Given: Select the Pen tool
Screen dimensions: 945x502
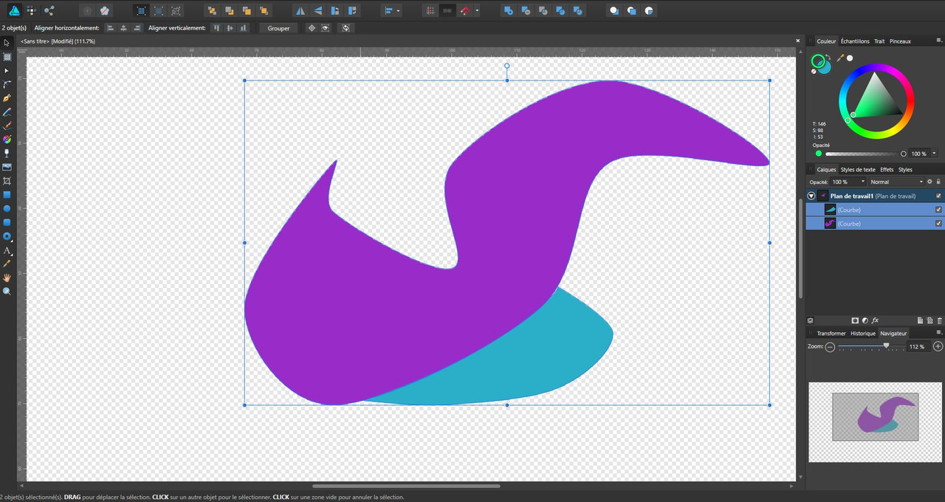Looking at the screenshot, I should click(7, 98).
